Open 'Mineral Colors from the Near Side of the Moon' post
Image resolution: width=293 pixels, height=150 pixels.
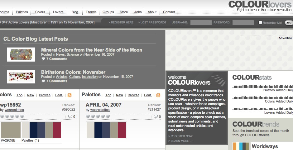click(92, 50)
